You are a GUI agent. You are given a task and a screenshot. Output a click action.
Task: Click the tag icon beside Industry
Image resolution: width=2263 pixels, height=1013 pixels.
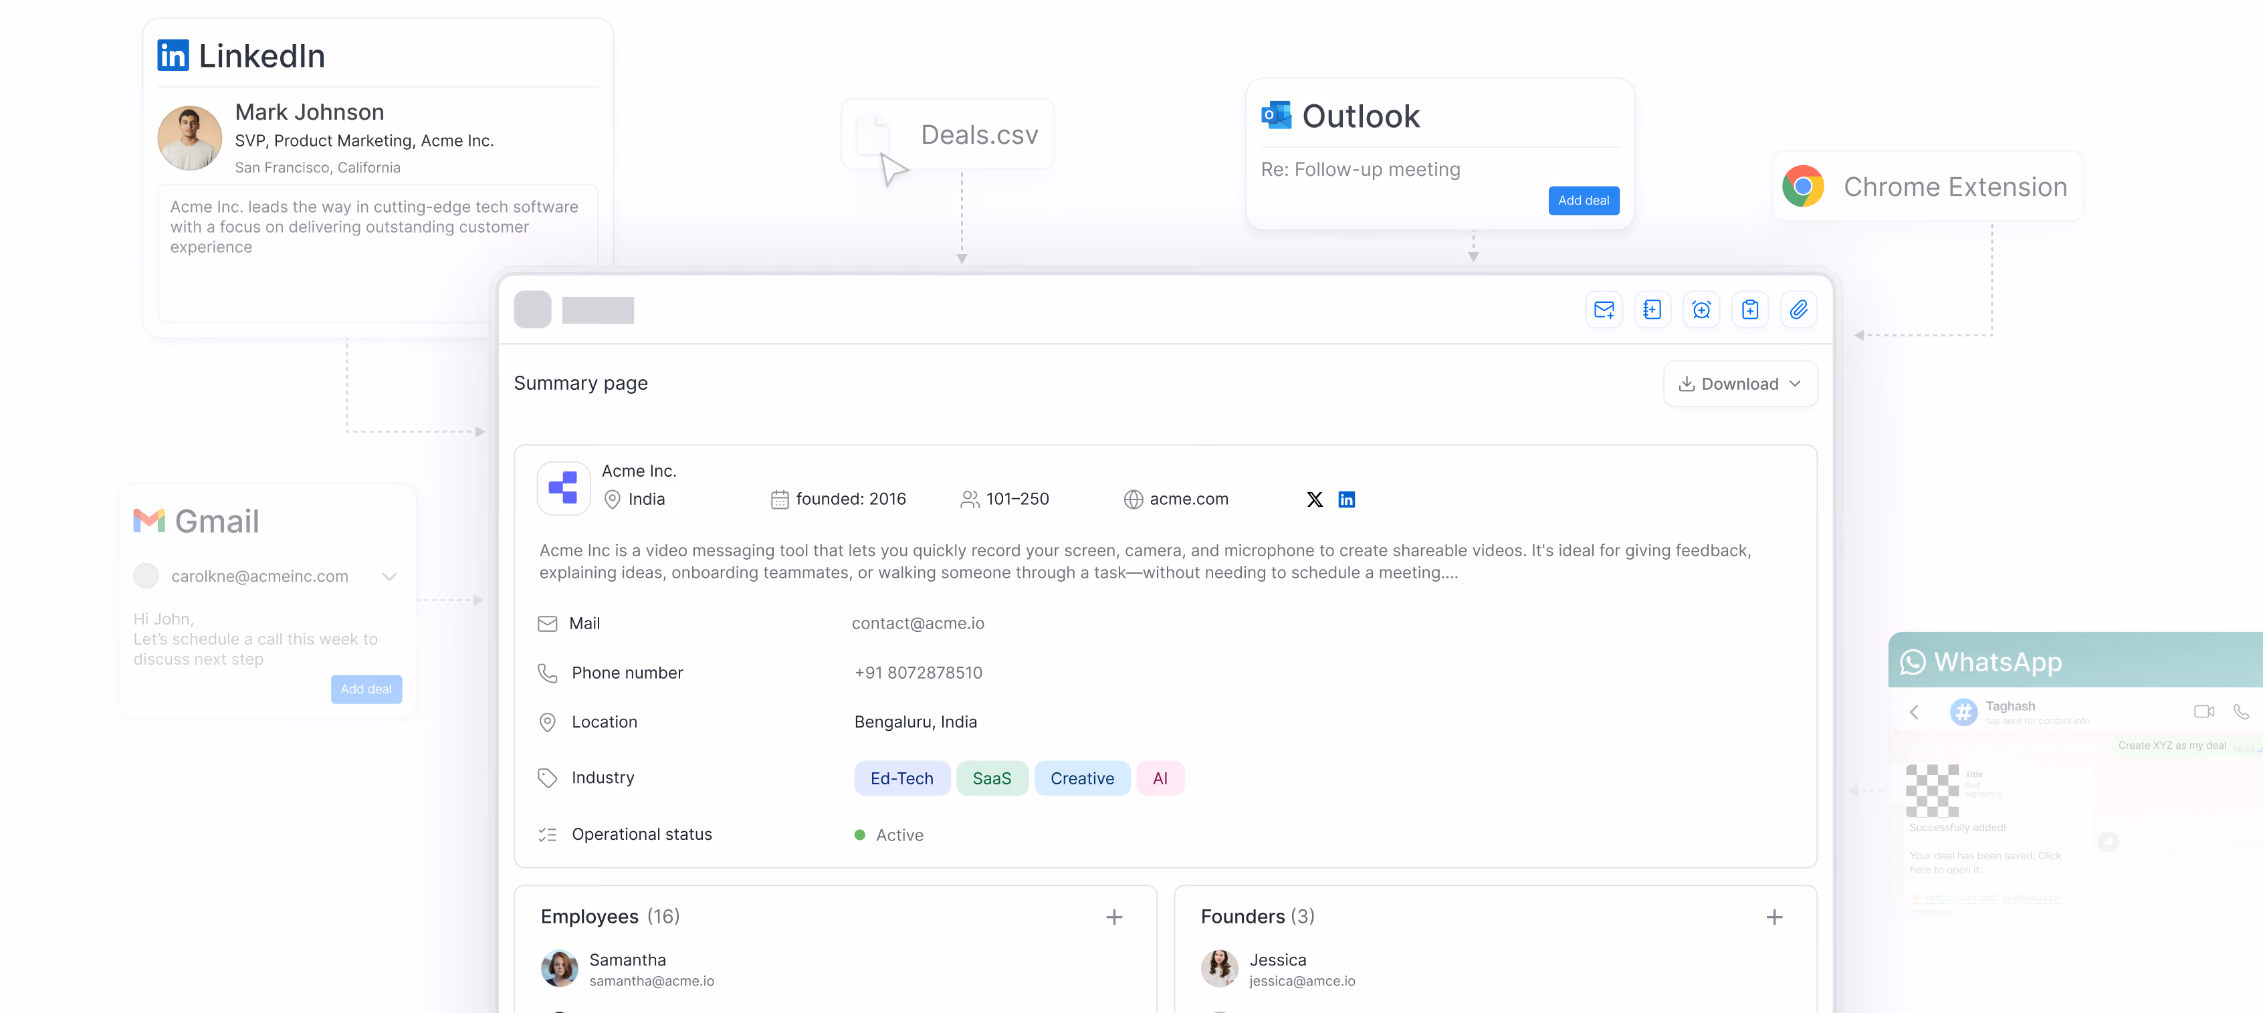tap(547, 778)
